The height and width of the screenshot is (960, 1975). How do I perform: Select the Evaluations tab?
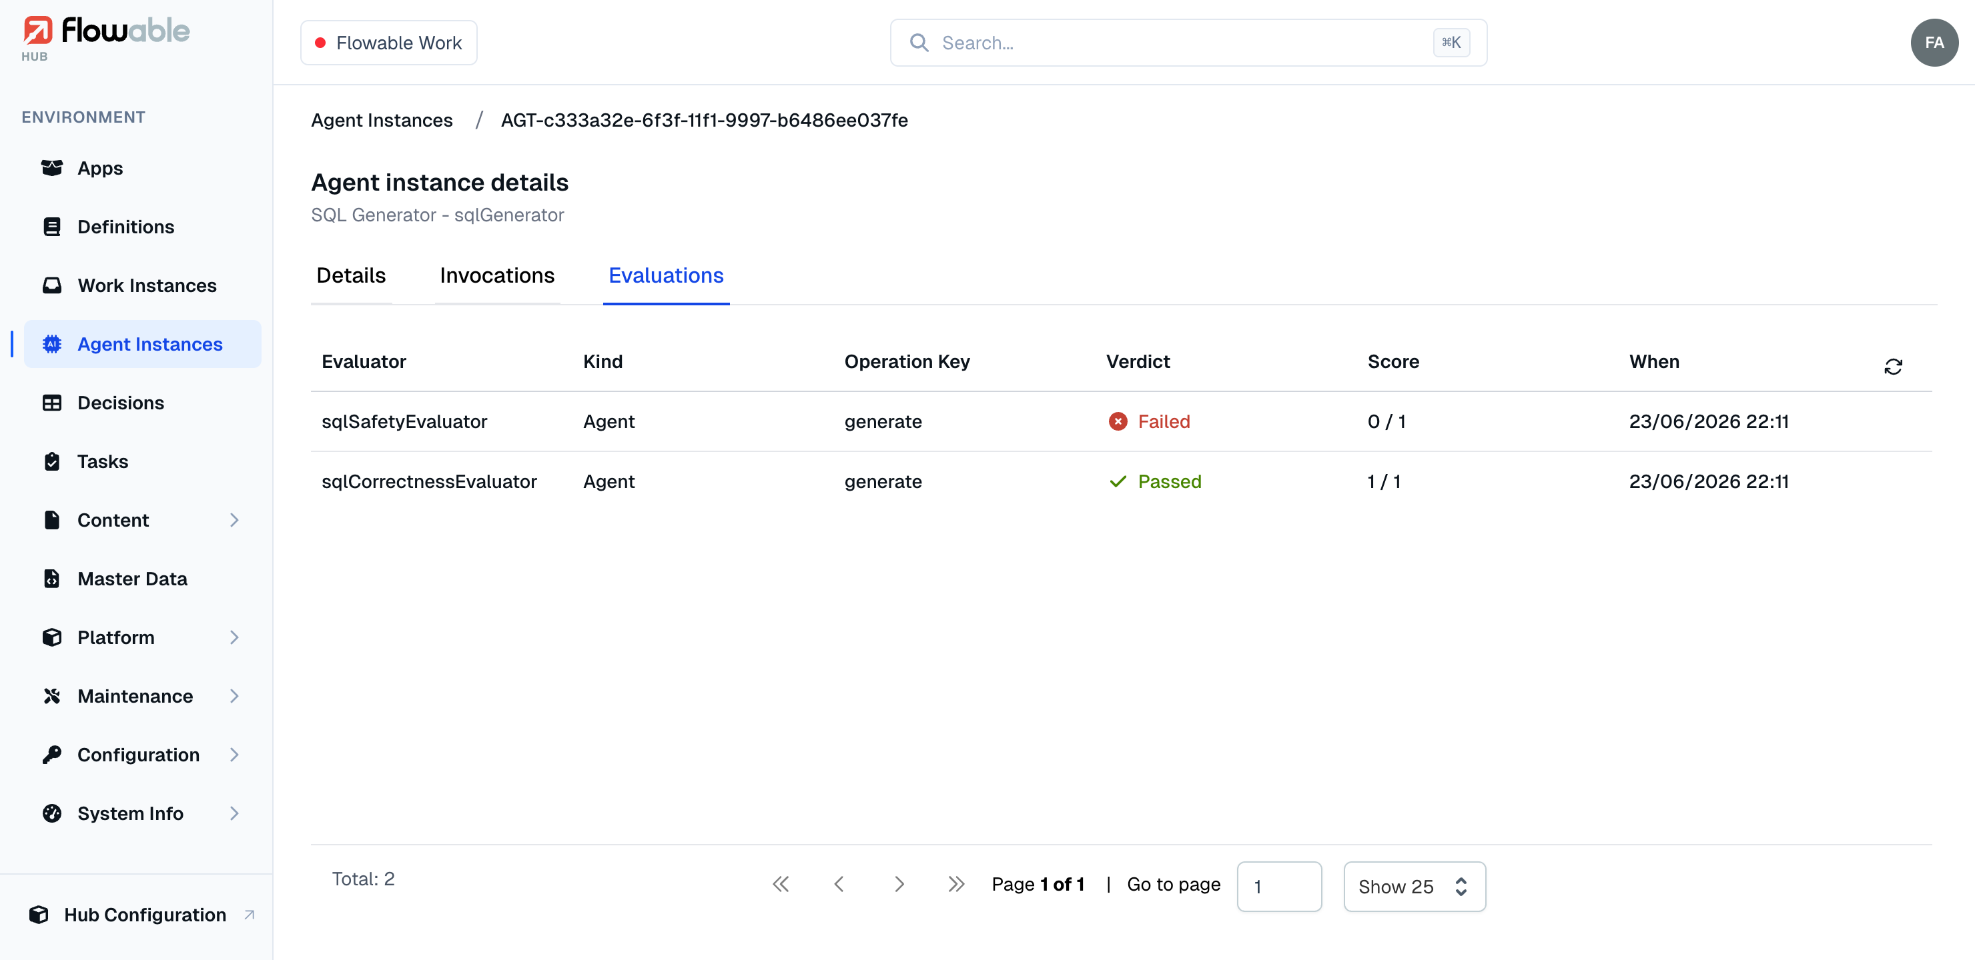coord(665,276)
